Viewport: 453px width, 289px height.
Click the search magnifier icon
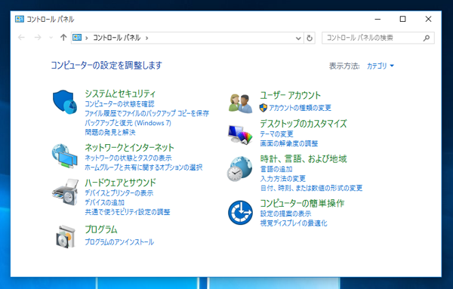click(x=427, y=38)
